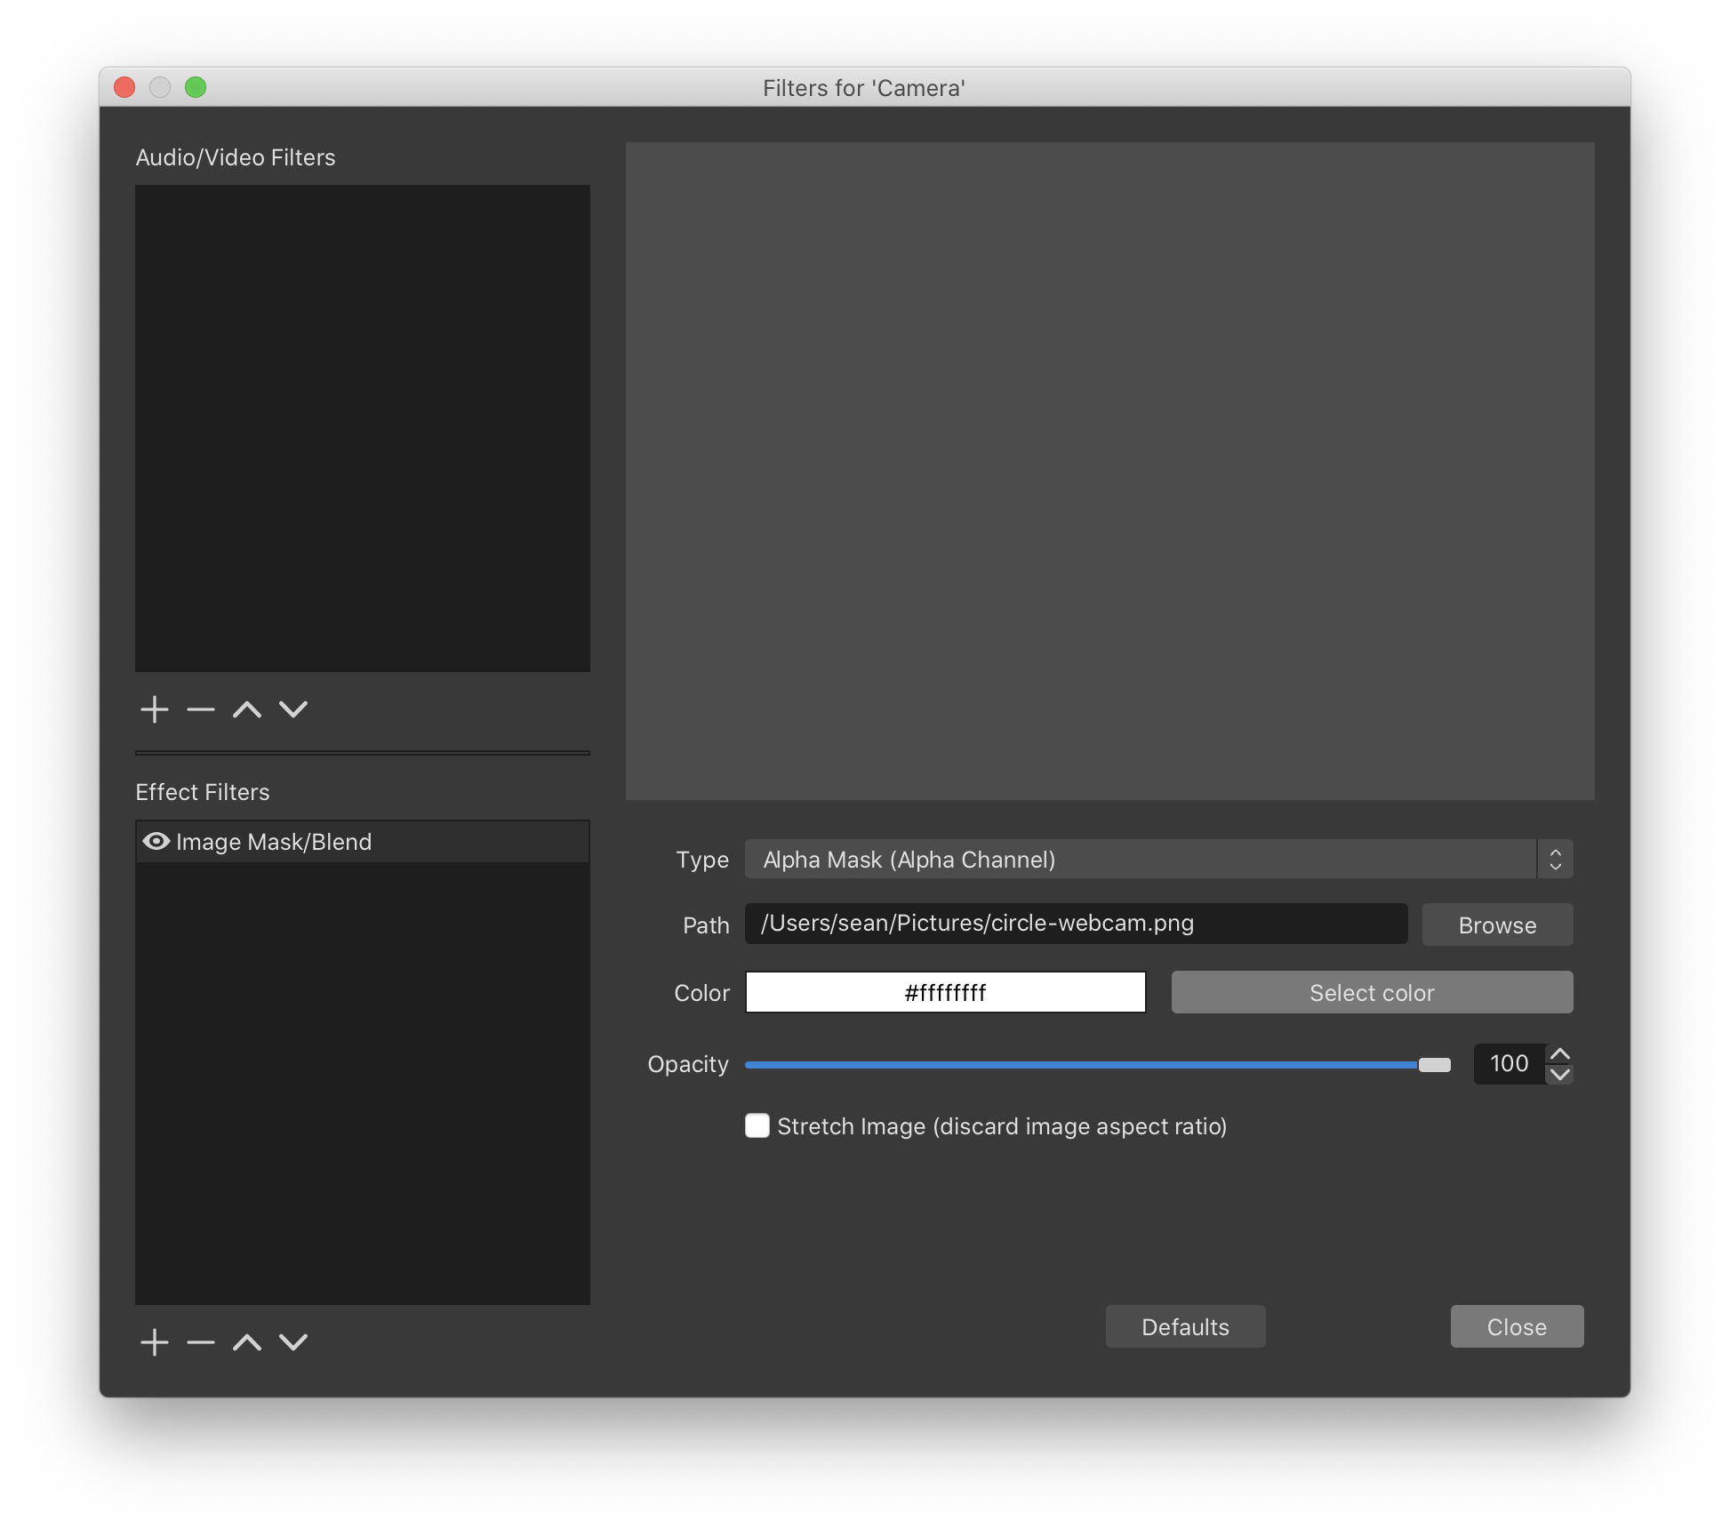Click the remove filter icon in Effect Filters
The image size is (1730, 1529).
[x=201, y=1341]
